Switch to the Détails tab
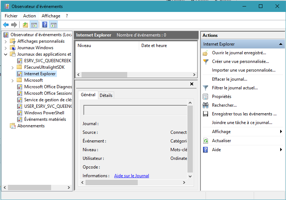This screenshot has width=286, height=200. point(106,95)
